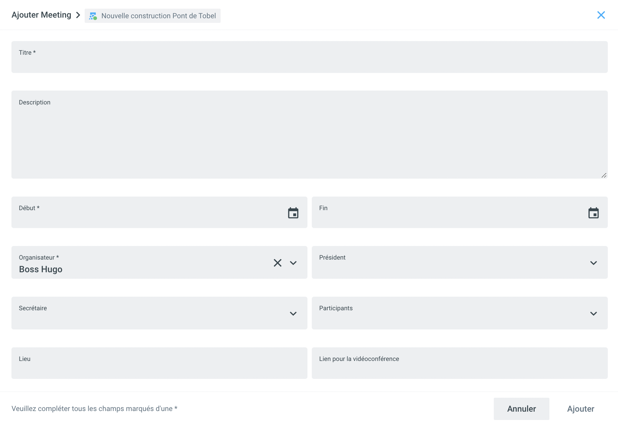Click the project icon beside Nouvelle construction
This screenshot has width=618, height=424.
point(93,16)
